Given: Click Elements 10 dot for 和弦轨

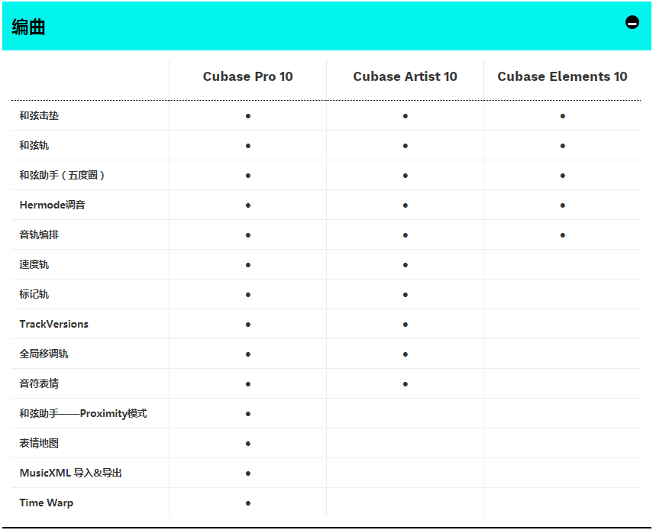Looking at the screenshot, I should click(563, 146).
